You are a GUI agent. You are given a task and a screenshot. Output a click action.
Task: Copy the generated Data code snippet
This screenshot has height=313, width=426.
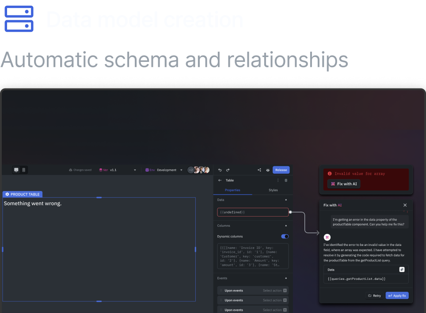pyautogui.click(x=402, y=269)
